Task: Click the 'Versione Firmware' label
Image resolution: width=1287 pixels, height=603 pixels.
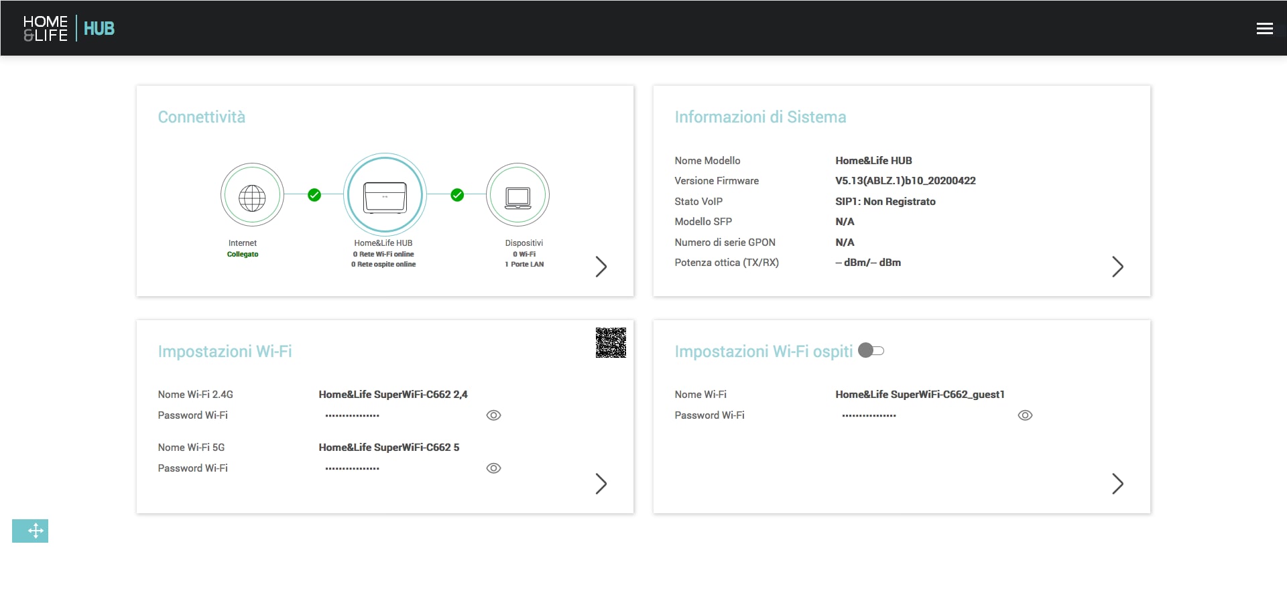Action: 717,181
